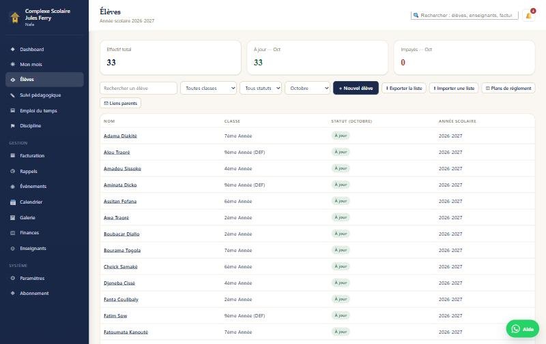The image size is (546, 344).
Task: Open the Tous statuts dropdown
Action: pyautogui.click(x=261, y=89)
